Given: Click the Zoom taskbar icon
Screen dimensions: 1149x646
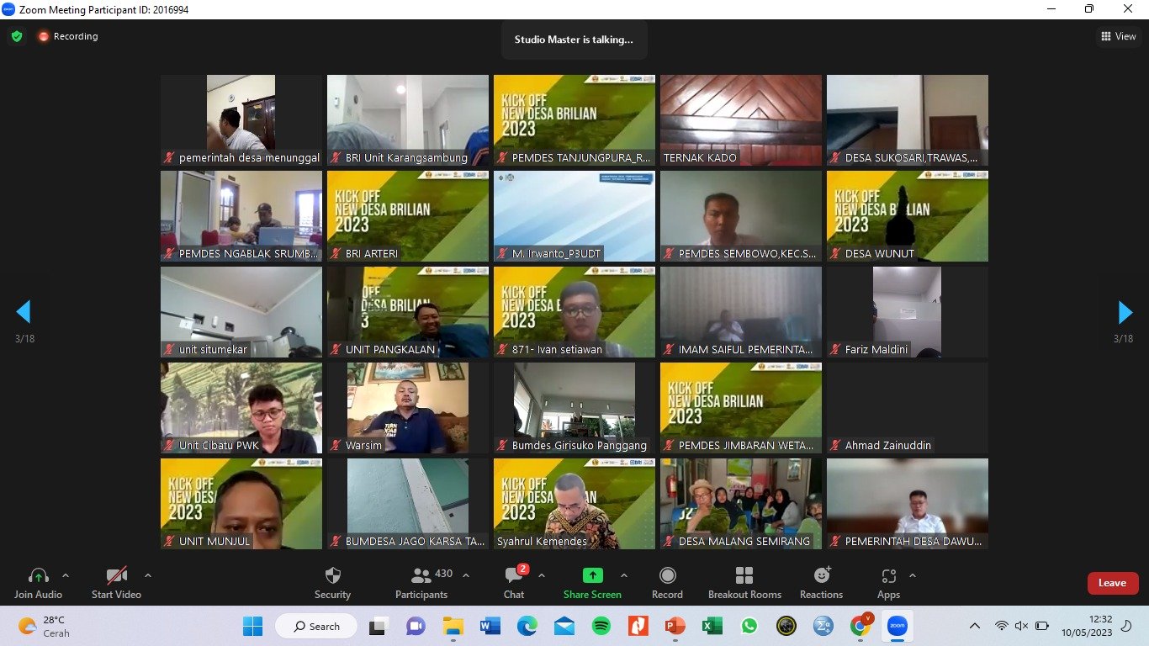Looking at the screenshot, I should [x=897, y=626].
